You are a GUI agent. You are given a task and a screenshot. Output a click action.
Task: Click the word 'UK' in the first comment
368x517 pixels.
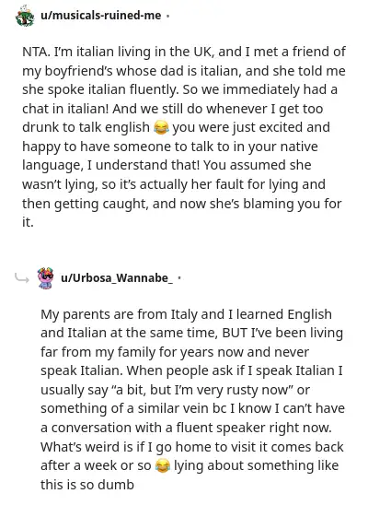pyautogui.click(x=203, y=52)
